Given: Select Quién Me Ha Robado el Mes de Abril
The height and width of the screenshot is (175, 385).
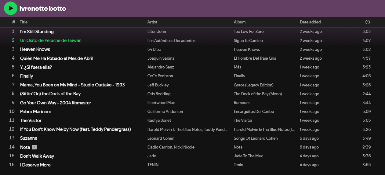Looking at the screenshot, I should click(57, 58).
